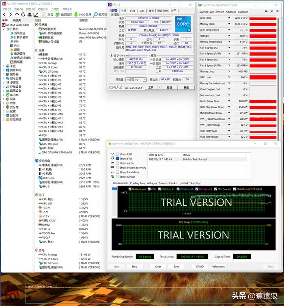Open the 文件(F) menu in AIDA64
The width and height of the screenshot is (284, 306).
7,9
